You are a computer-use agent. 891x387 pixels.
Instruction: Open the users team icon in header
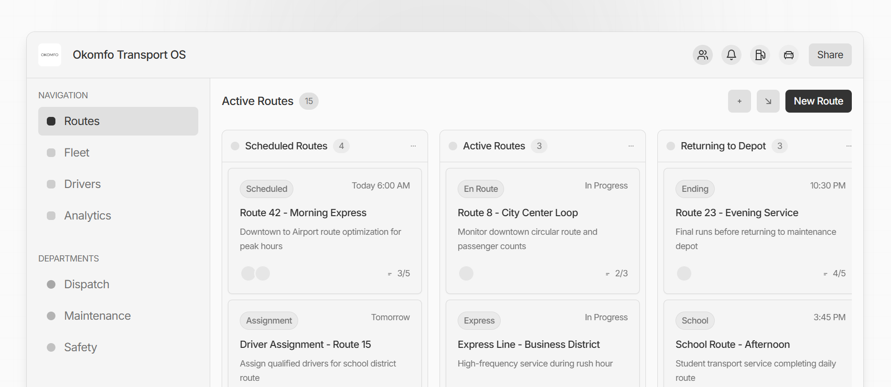[x=703, y=55]
